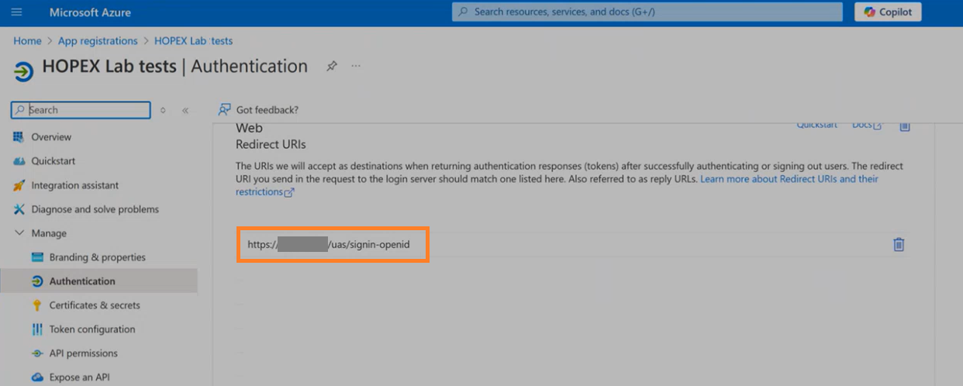Delete the Web platform configuration
The width and height of the screenshot is (963, 386).
tap(904, 126)
